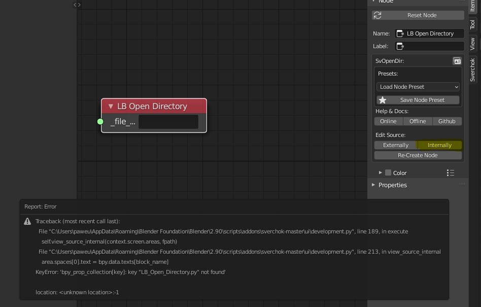Click the Report: Error heading
The width and height of the screenshot is (481, 307).
tap(41, 207)
